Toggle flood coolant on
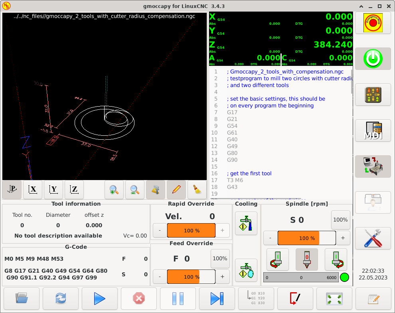 [246, 223]
